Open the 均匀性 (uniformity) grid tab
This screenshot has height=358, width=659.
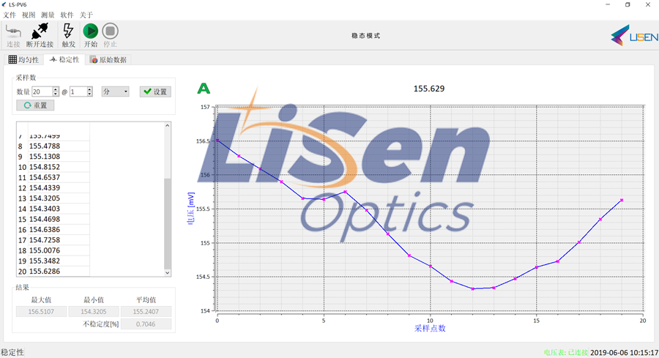(23, 59)
